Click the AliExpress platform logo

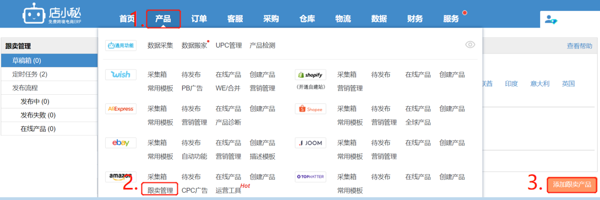click(x=121, y=109)
